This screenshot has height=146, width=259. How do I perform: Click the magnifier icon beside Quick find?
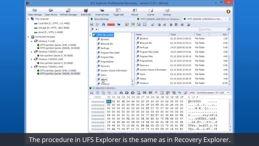point(229,29)
